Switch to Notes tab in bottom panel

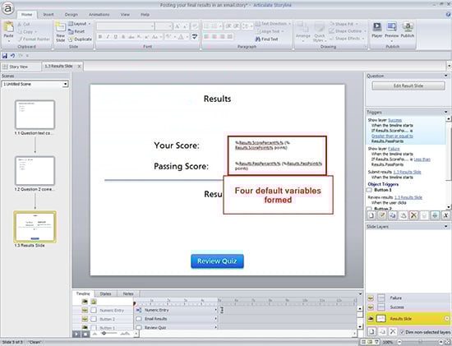click(x=128, y=293)
